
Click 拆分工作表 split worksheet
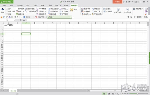coord(127,11)
